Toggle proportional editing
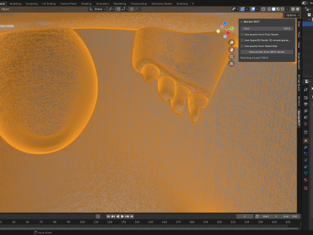 (132, 9)
